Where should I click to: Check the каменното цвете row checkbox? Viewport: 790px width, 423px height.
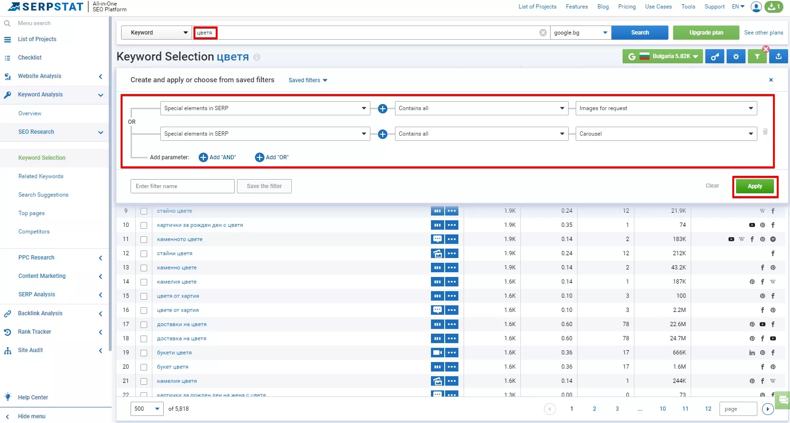[144, 240]
